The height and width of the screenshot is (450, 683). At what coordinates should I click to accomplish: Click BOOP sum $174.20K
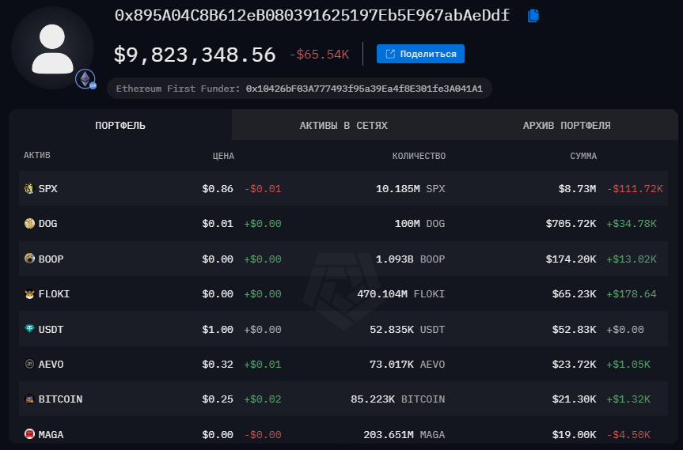pos(571,259)
